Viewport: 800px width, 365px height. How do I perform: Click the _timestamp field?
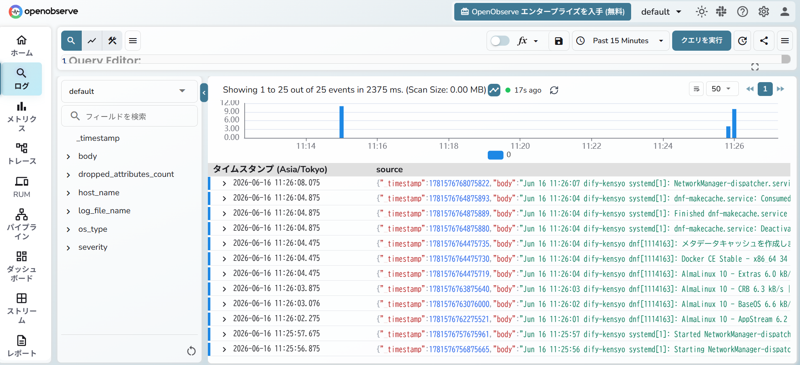(x=98, y=138)
